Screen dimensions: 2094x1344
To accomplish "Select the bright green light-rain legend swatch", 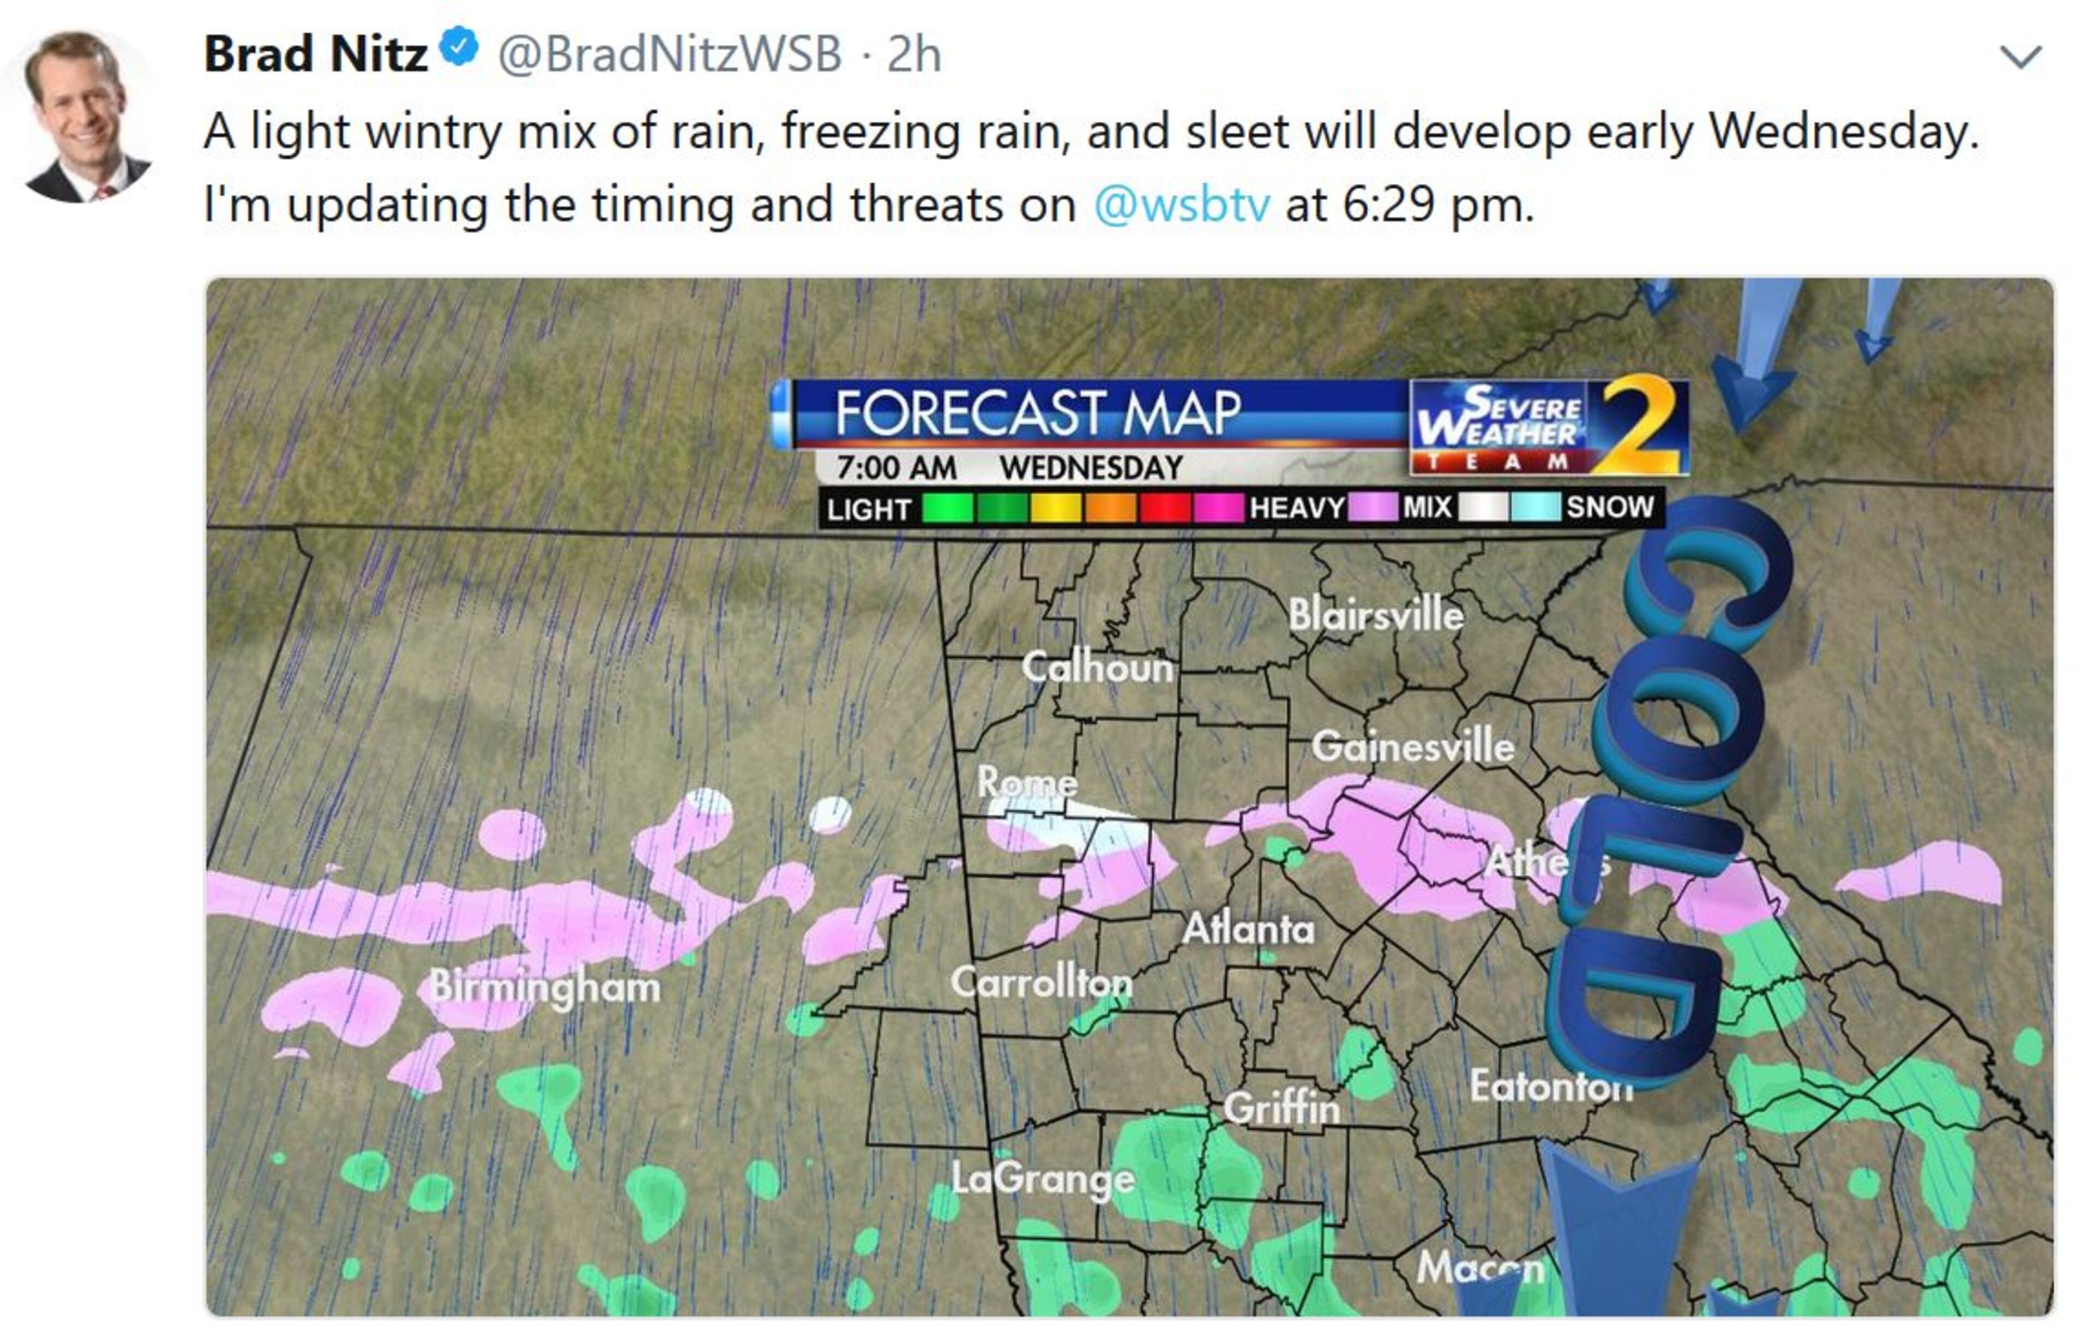I will [948, 508].
